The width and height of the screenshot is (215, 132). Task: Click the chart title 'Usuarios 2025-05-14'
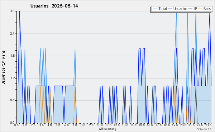tap(54, 6)
